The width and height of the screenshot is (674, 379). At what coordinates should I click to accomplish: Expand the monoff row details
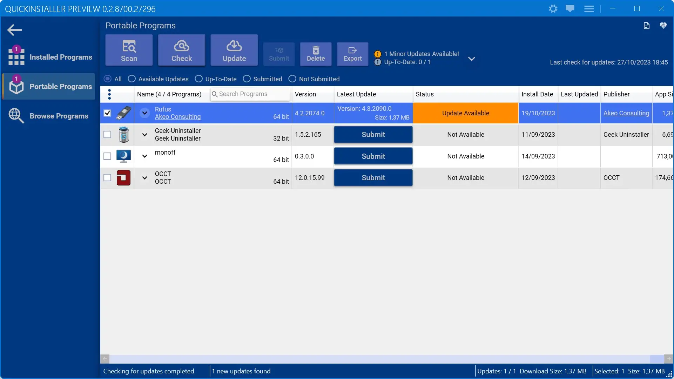click(144, 156)
